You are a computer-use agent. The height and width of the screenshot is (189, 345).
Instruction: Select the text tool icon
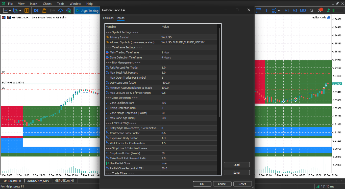pos(266,11)
